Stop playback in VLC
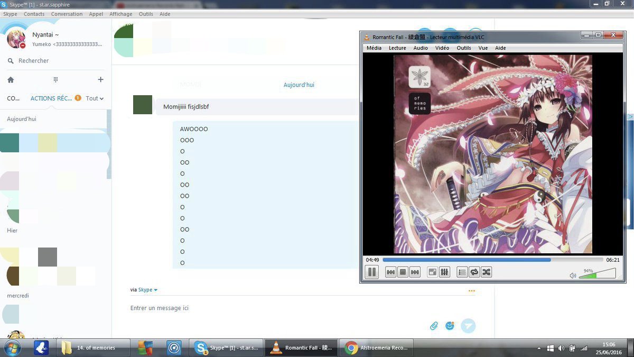This screenshot has height=357, width=634. coord(403,272)
